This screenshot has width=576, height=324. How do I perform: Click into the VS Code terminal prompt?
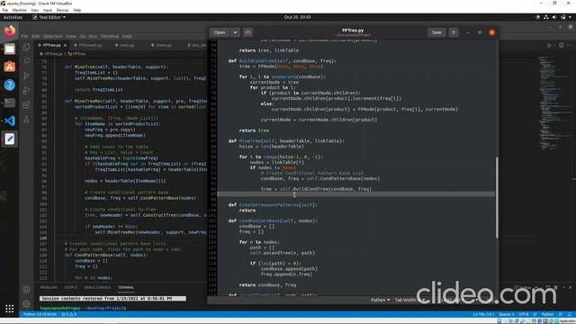(x=83, y=308)
